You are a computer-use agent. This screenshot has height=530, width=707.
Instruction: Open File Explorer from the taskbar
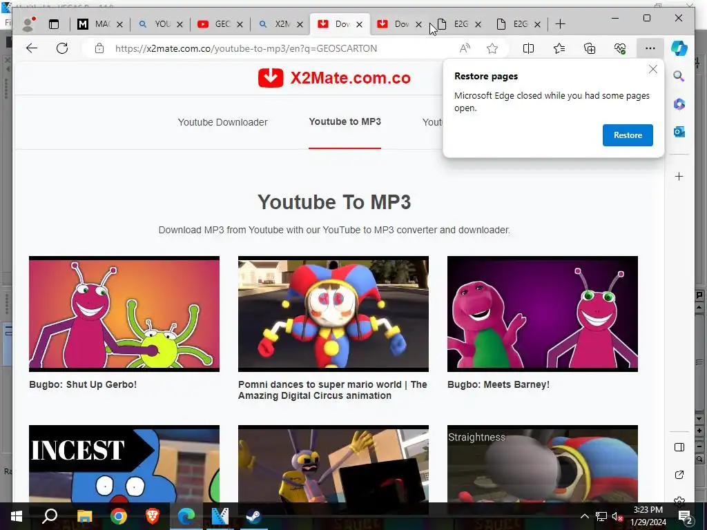pyautogui.click(x=84, y=516)
